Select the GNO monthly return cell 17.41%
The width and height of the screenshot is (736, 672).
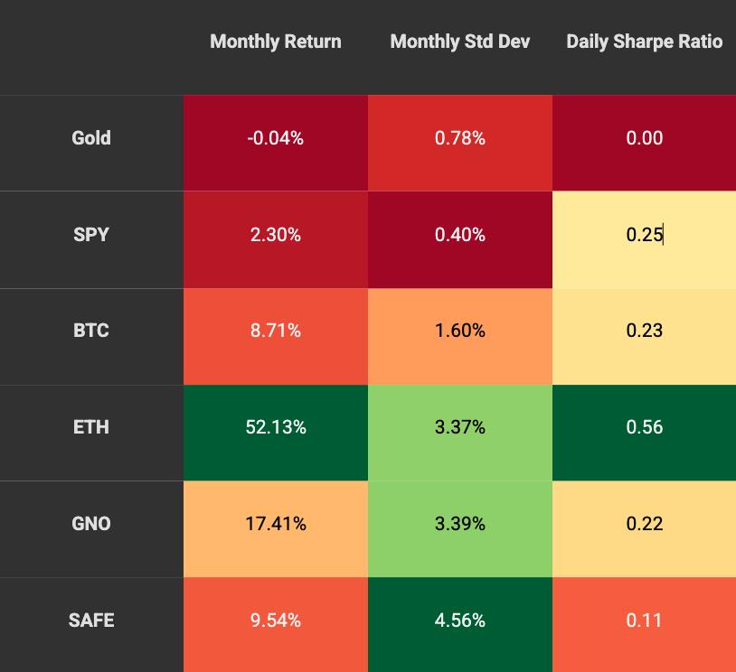(x=276, y=524)
